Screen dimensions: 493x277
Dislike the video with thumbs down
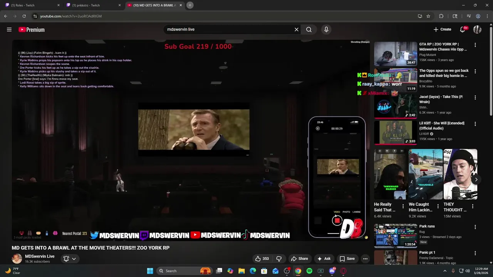pos(279,259)
